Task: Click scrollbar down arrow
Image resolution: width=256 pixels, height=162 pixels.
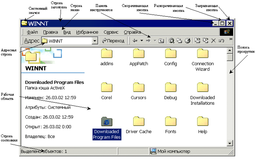Action: (230, 143)
